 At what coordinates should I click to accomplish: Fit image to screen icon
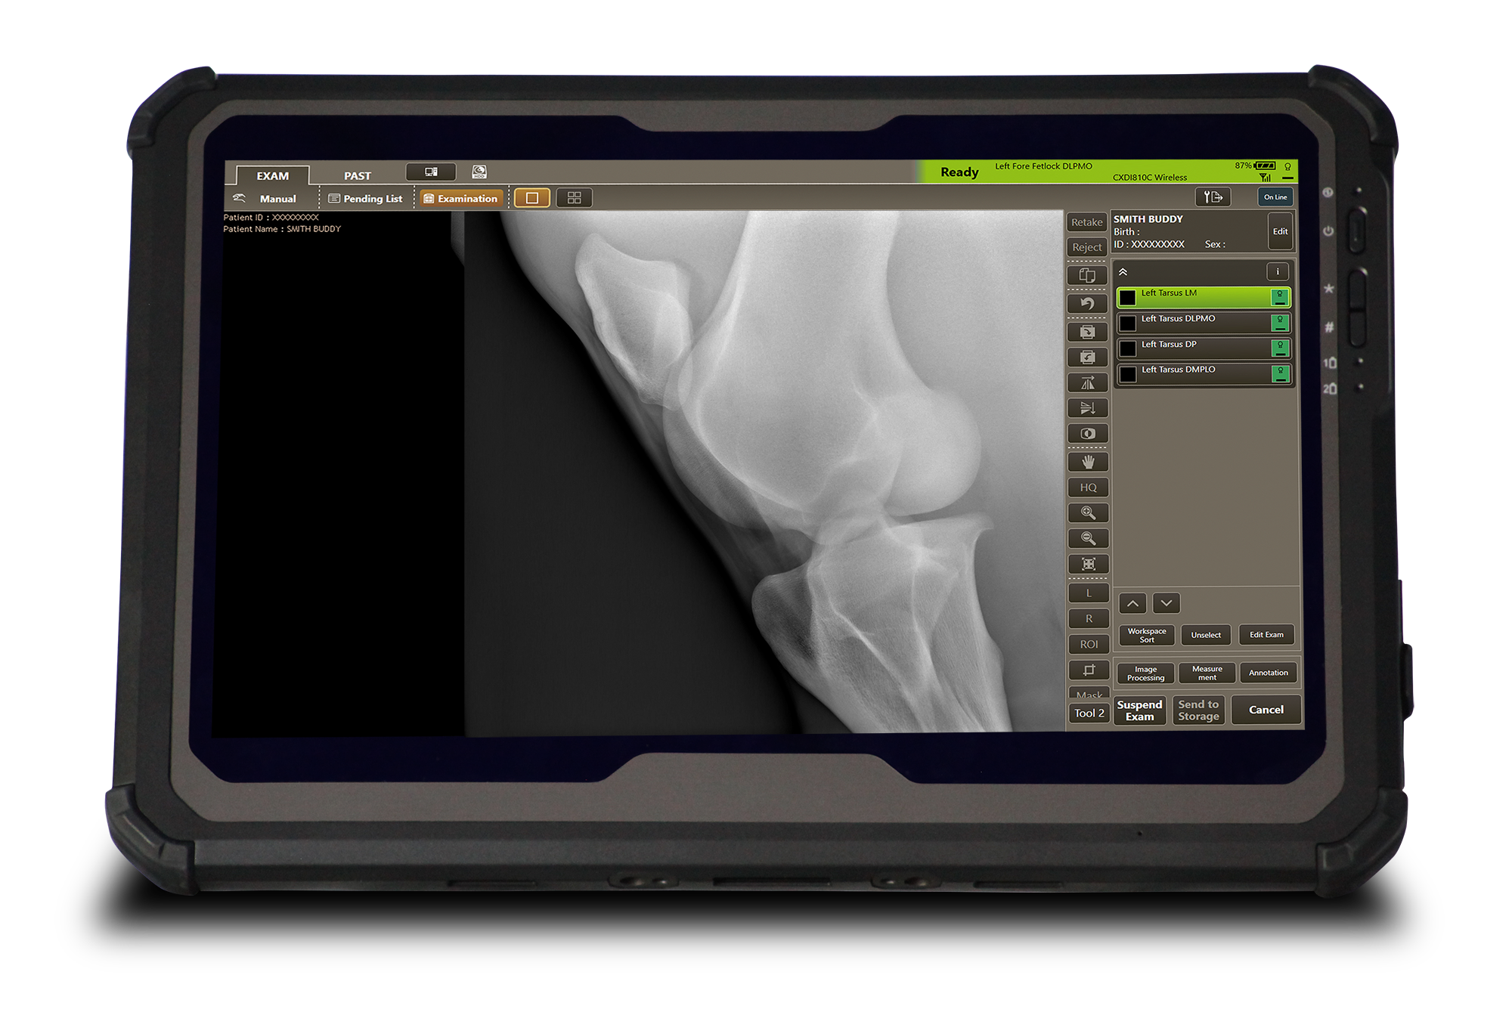coord(1088,564)
